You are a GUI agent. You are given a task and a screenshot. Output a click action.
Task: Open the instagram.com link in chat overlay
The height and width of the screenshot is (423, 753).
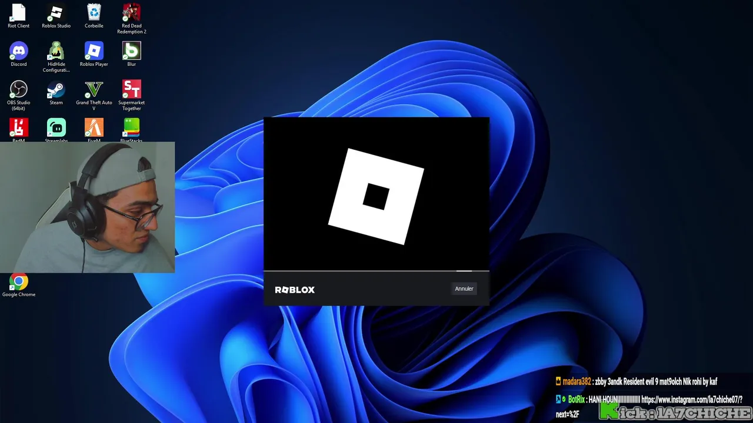(692, 399)
